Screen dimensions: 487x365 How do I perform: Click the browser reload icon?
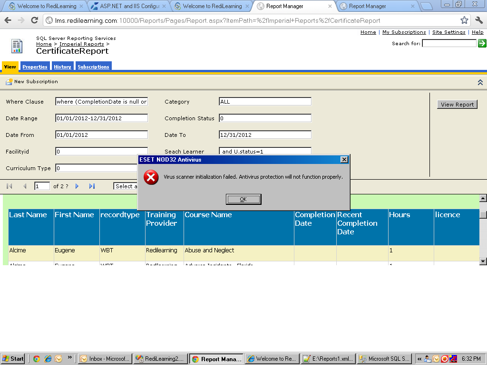pyautogui.click(x=34, y=20)
